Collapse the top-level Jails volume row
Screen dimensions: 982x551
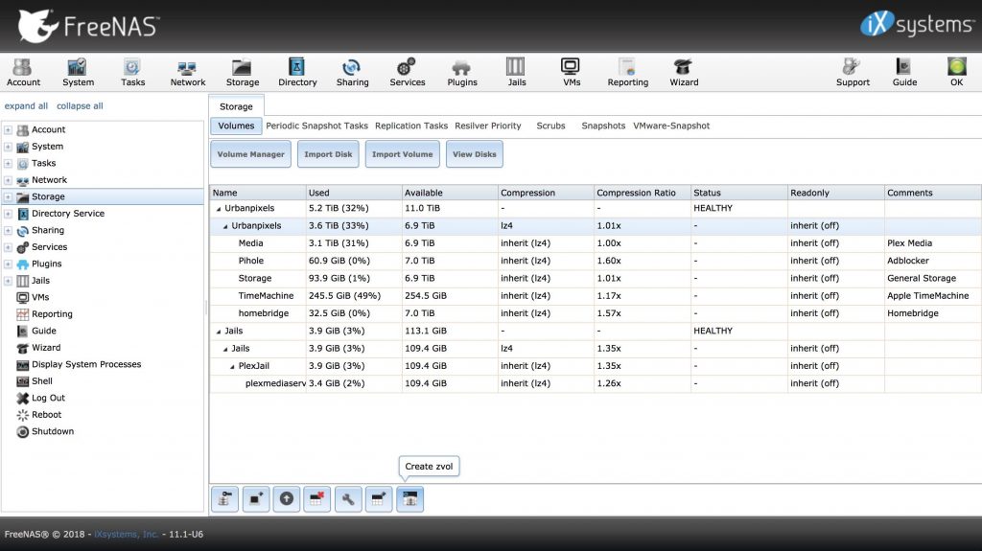pyautogui.click(x=219, y=332)
